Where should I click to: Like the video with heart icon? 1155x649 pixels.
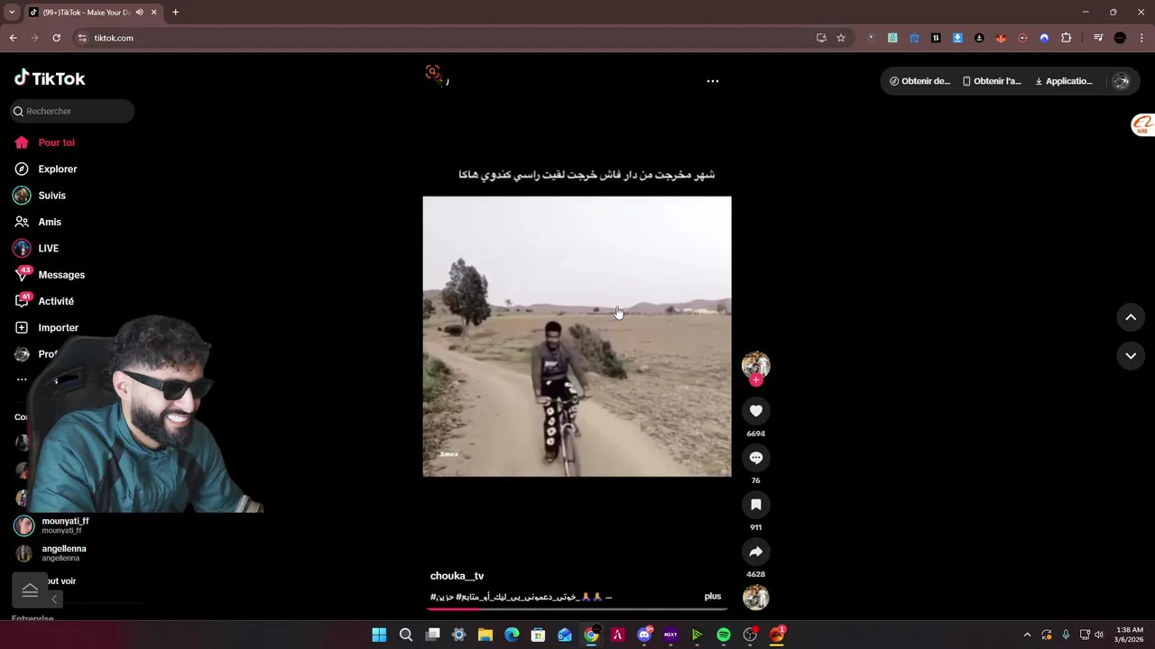click(x=756, y=411)
